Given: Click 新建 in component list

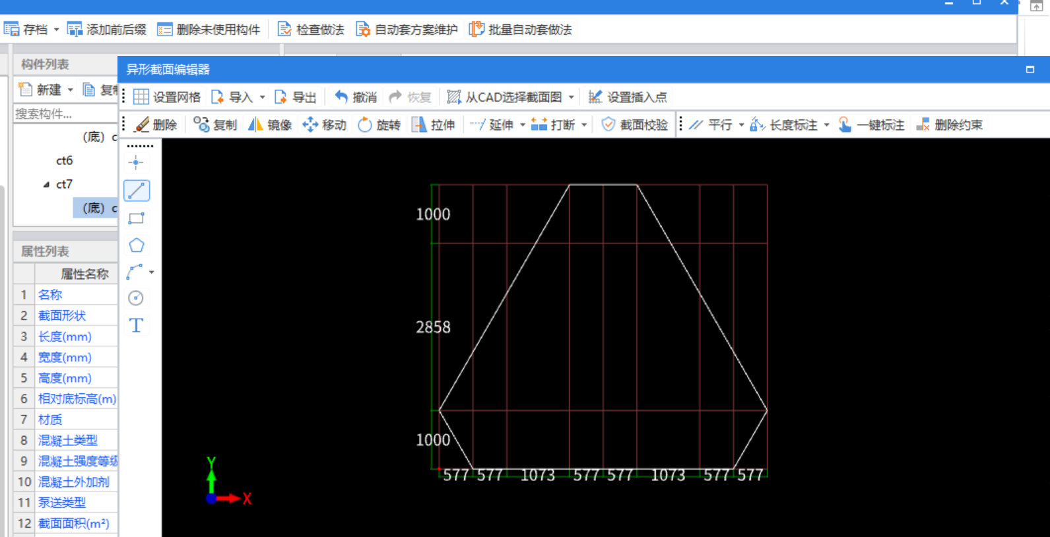Looking at the screenshot, I should [x=41, y=90].
